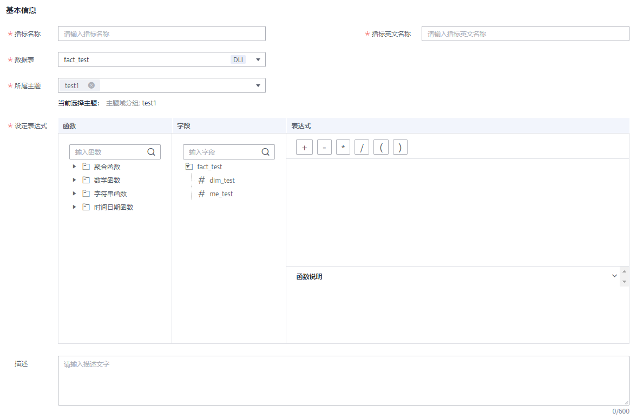The height and width of the screenshot is (419, 643).
Task: Expand the 时间日期函数 tree node
Action: [x=75, y=207]
